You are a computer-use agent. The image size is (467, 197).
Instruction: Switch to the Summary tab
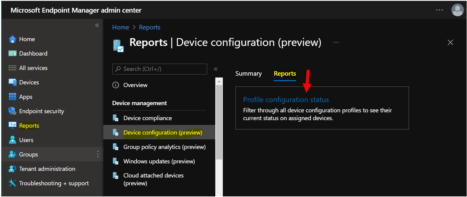click(248, 74)
